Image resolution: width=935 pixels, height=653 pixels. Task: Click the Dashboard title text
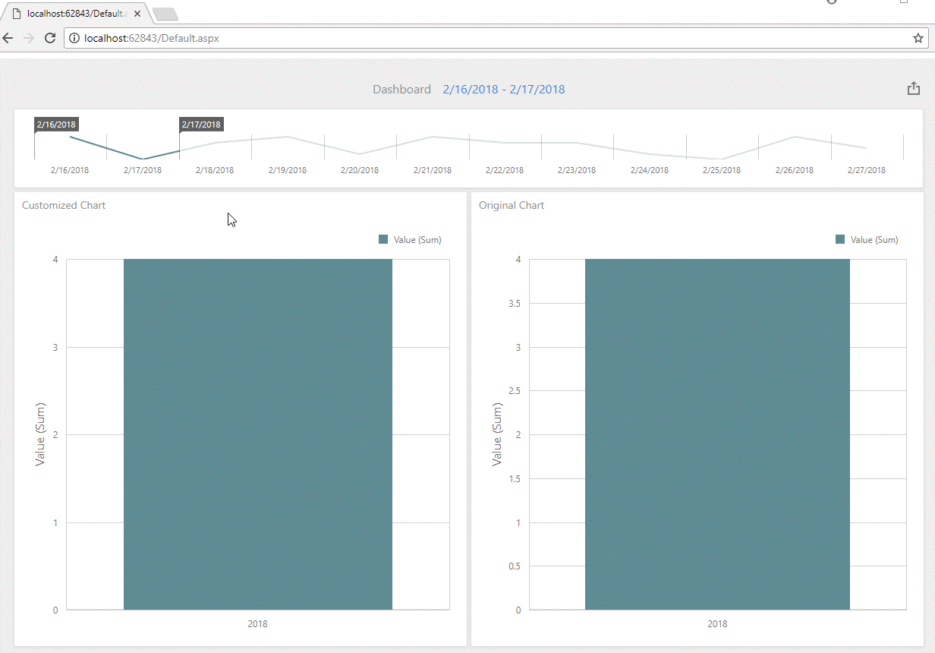point(401,90)
